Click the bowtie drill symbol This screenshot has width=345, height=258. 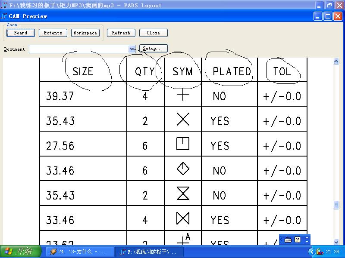(x=183, y=218)
